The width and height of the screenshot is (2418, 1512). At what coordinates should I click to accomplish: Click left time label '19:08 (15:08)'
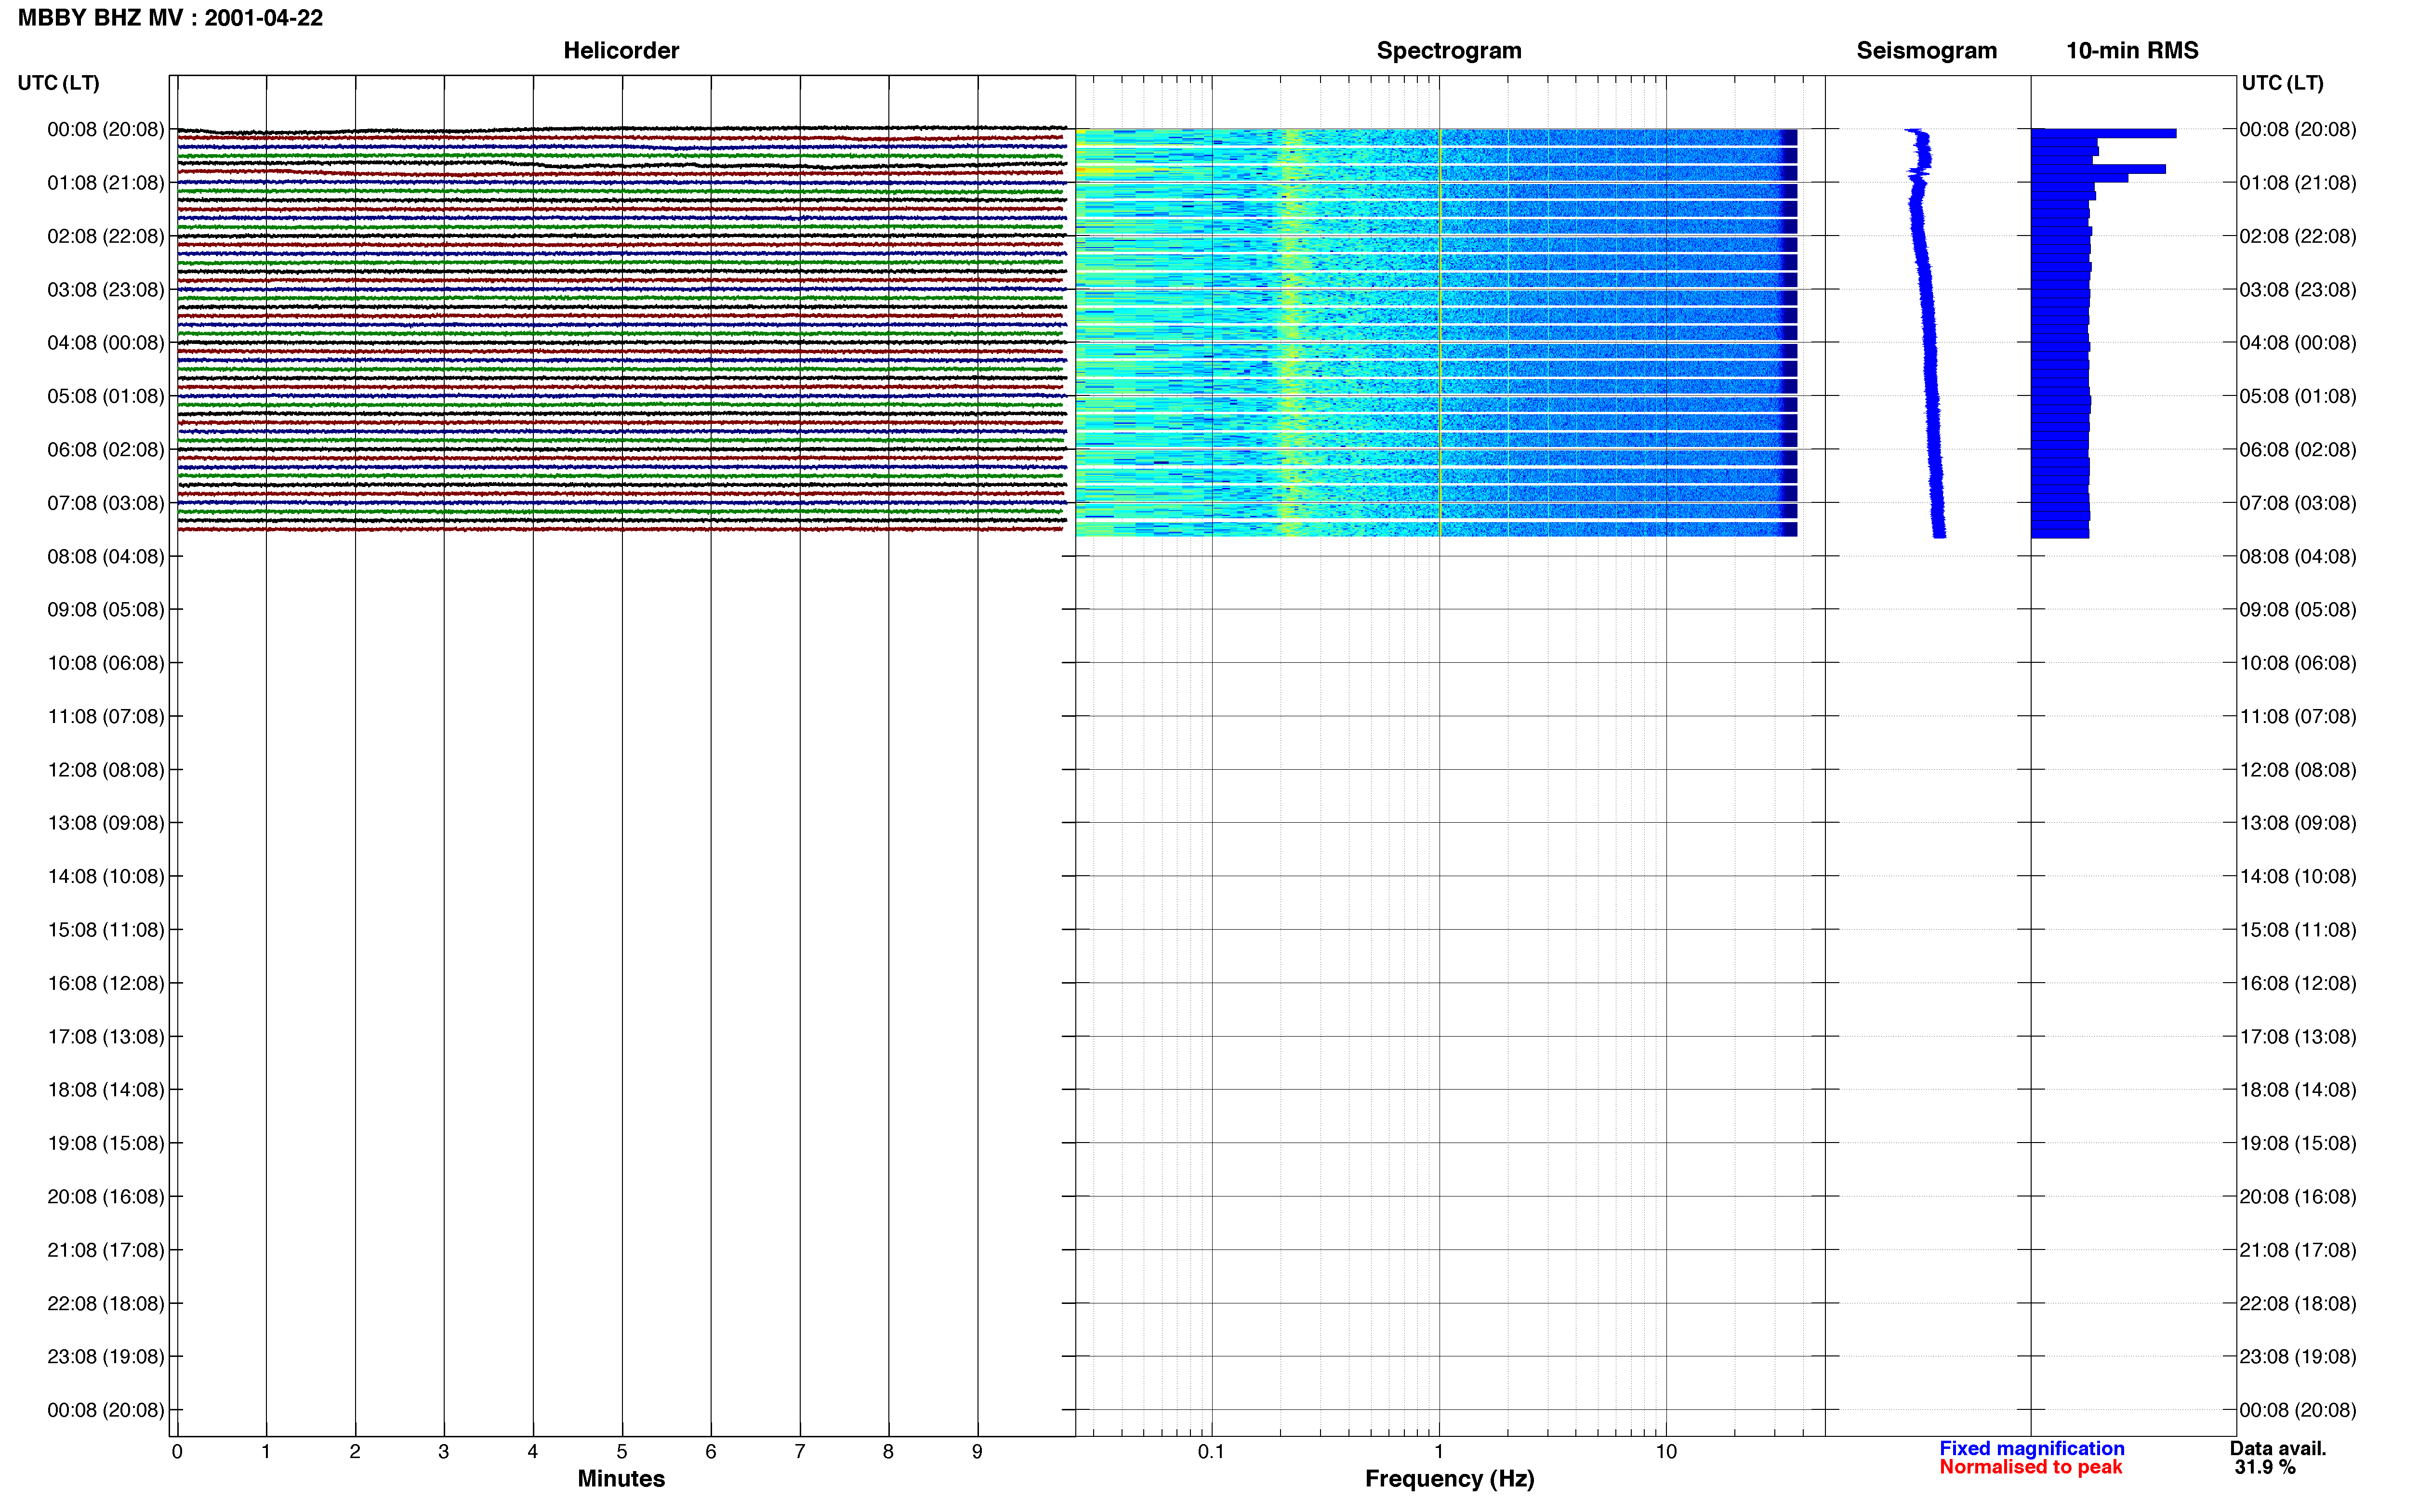click(105, 1143)
